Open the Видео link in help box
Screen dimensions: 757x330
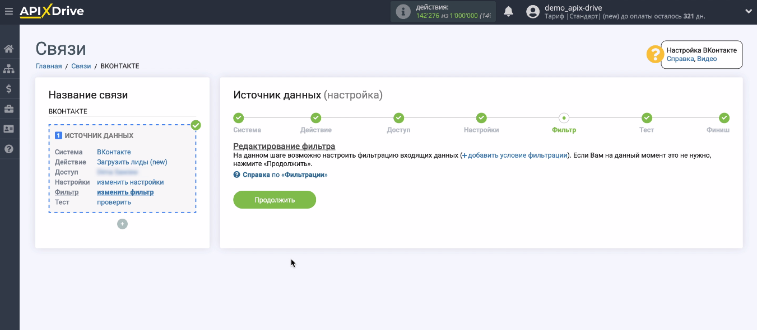click(707, 59)
